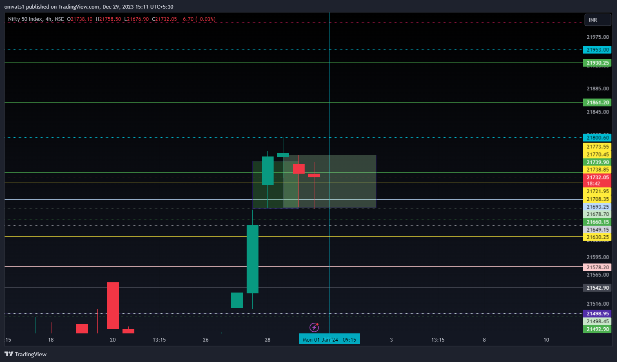Viewport: 617px width, 362px height.
Task: Click the 28 date on the time axis
Action: (x=267, y=340)
